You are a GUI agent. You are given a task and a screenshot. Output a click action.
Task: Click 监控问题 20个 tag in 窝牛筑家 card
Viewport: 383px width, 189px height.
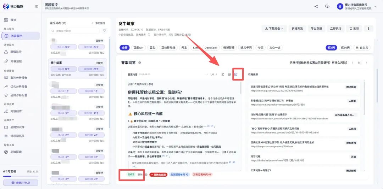(x=91, y=69)
